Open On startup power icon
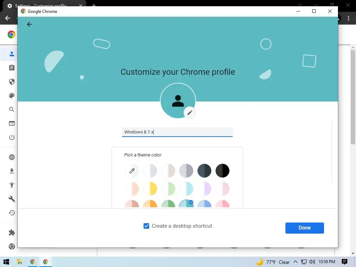The image size is (356, 267). click(12, 137)
